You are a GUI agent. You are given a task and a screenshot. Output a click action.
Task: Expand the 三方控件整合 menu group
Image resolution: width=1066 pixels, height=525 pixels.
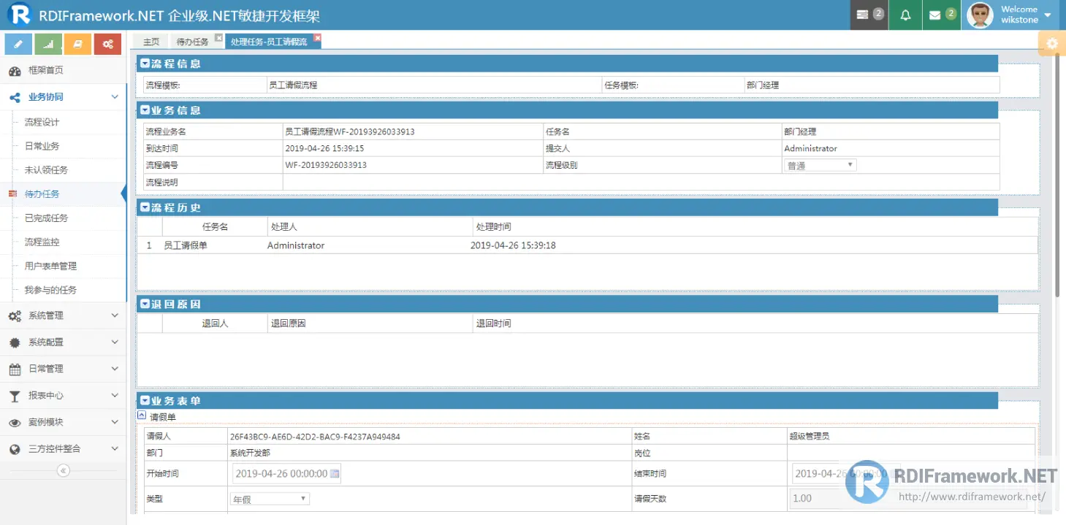(115, 449)
